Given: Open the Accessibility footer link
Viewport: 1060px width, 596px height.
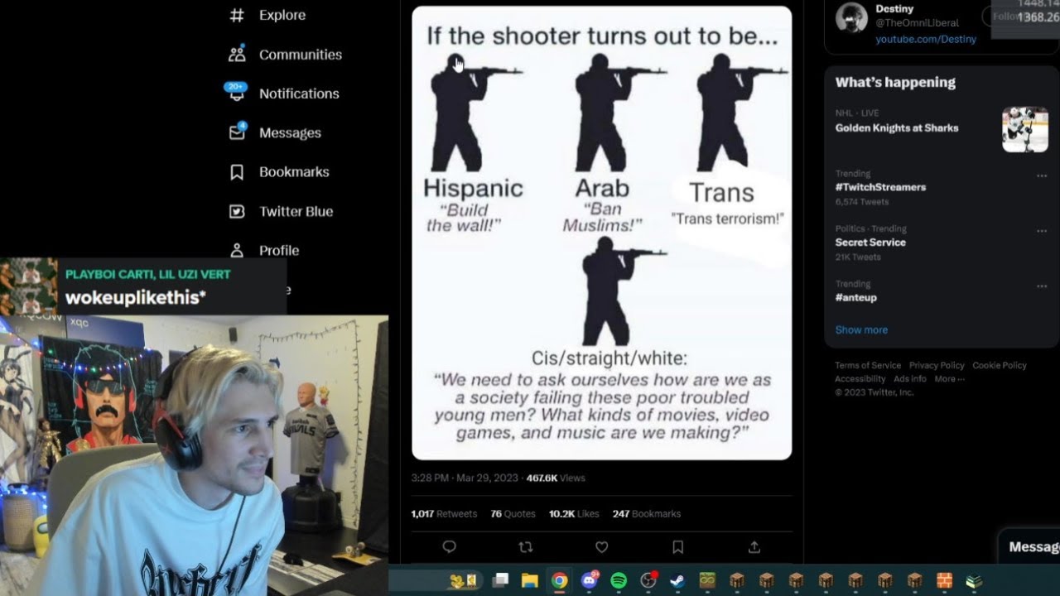Looking at the screenshot, I should click(x=860, y=378).
